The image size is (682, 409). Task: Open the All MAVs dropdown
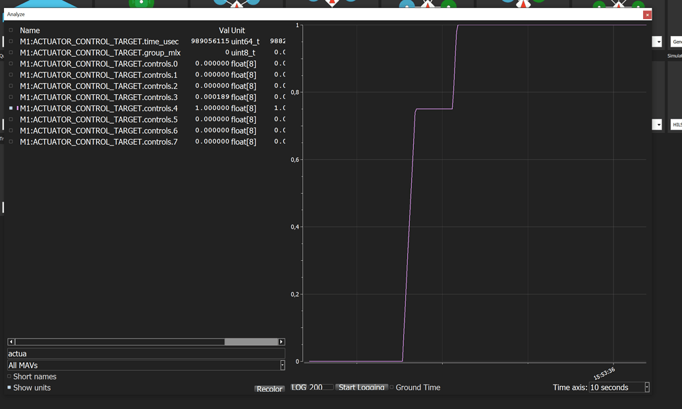[146, 365]
